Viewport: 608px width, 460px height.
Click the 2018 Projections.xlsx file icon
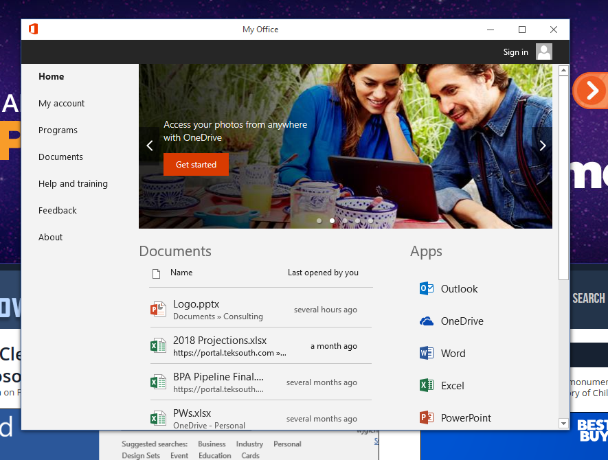158,345
